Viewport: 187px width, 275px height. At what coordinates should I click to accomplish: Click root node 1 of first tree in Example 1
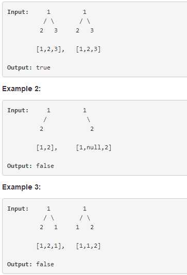48,12
